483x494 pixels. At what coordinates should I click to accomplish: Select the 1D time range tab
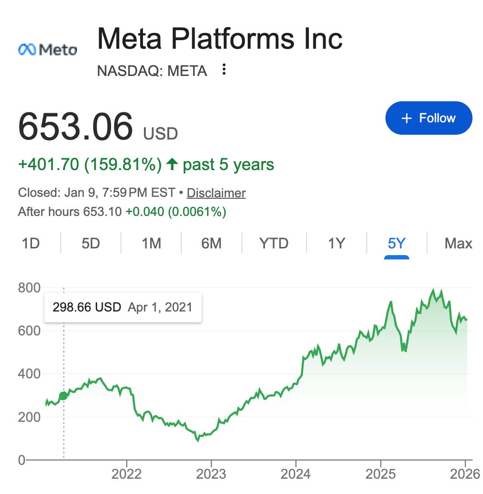coord(31,243)
